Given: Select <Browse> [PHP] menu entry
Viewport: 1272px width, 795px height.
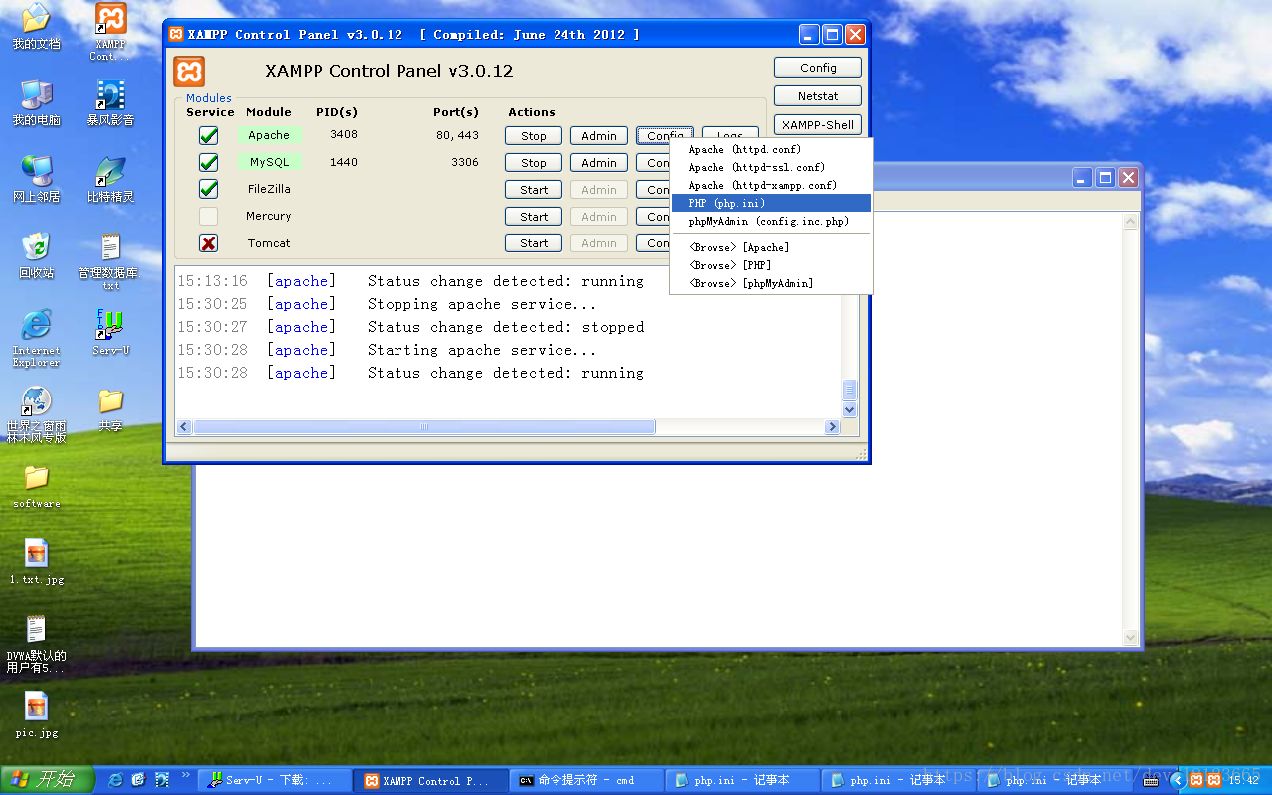Looking at the screenshot, I should coord(771,265).
